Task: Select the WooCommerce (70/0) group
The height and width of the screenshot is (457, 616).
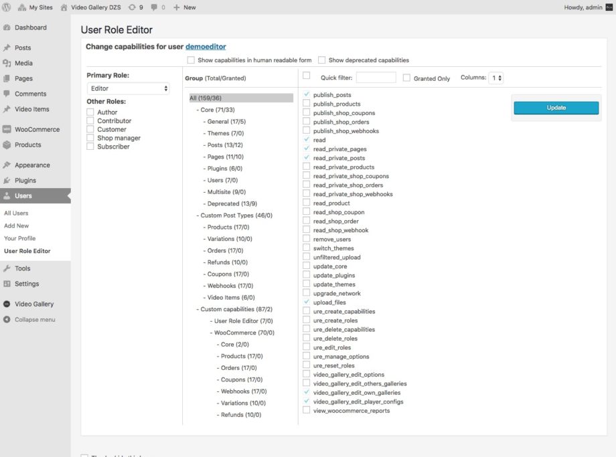Action: (244, 333)
